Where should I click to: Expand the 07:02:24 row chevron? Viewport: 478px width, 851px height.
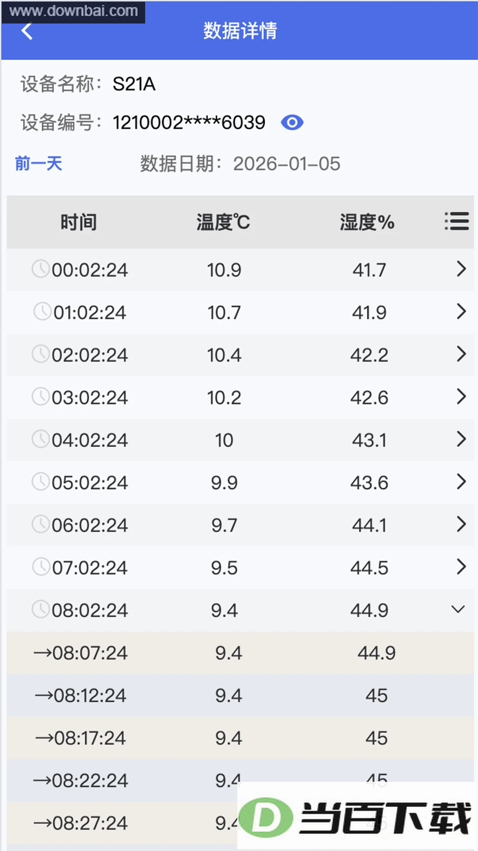point(461,567)
